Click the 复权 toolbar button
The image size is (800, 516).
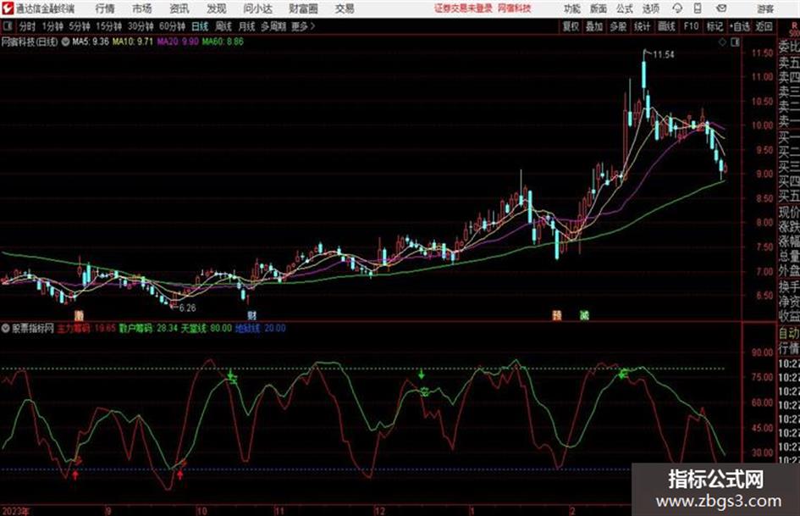coord(571,26)
